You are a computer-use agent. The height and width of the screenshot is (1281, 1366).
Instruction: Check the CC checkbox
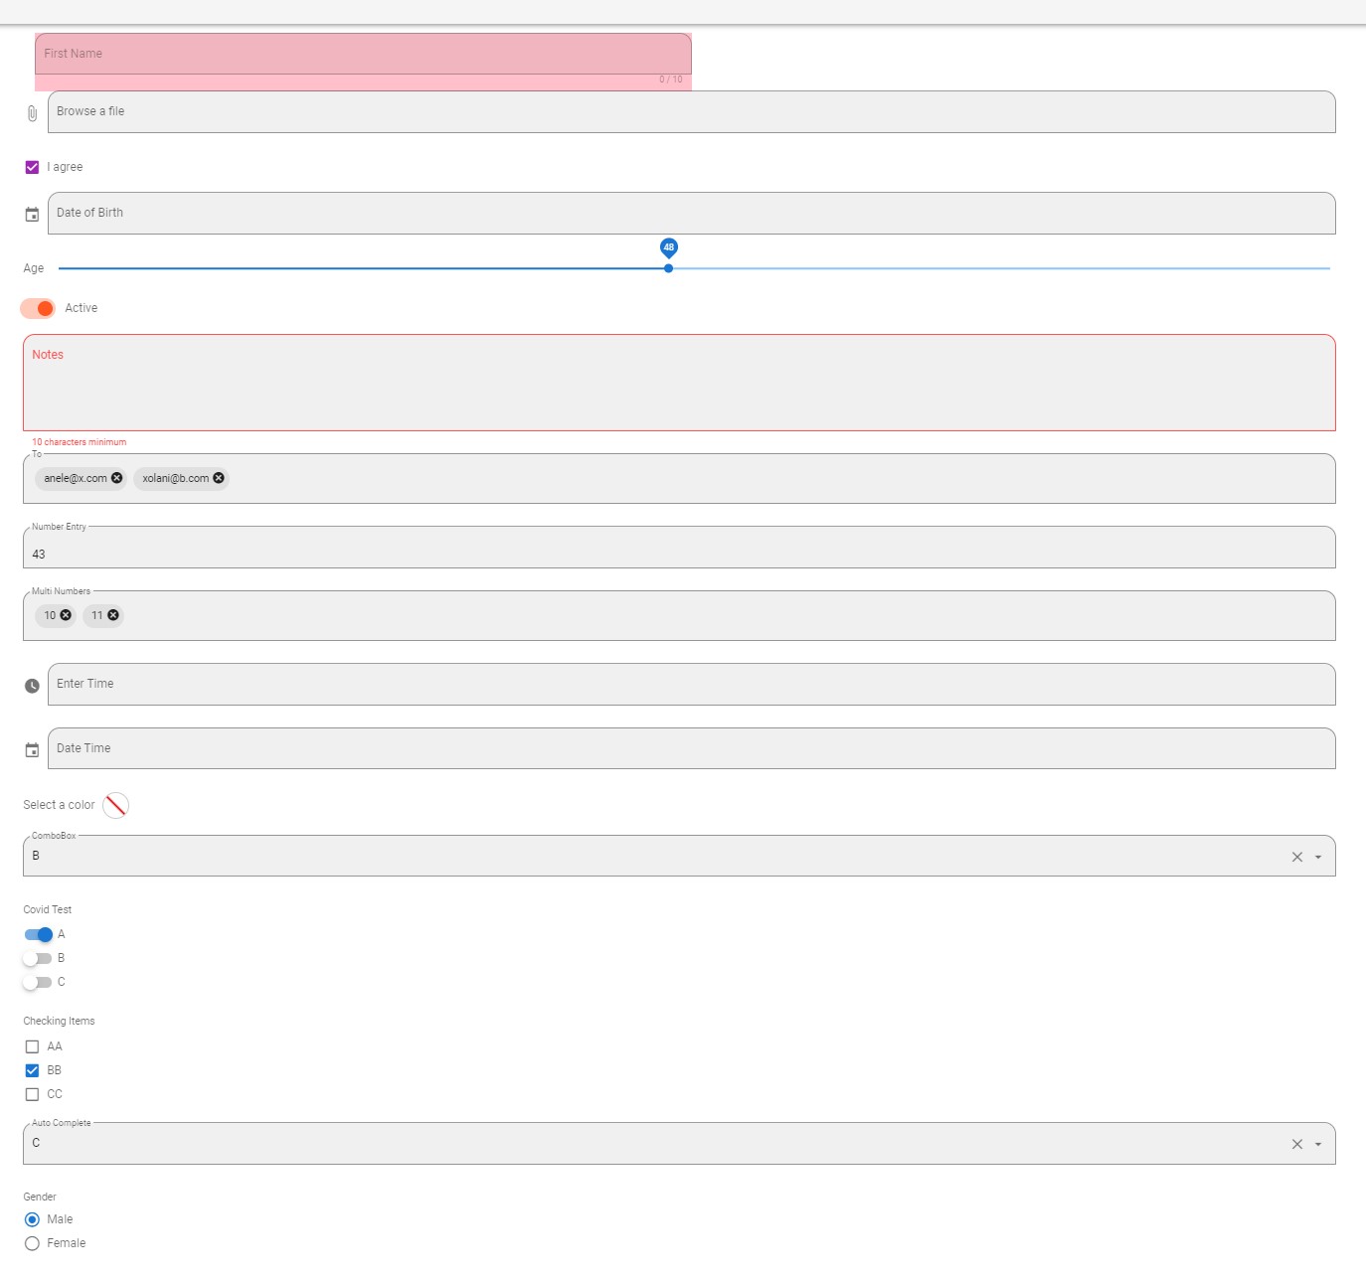(32, 1094)
